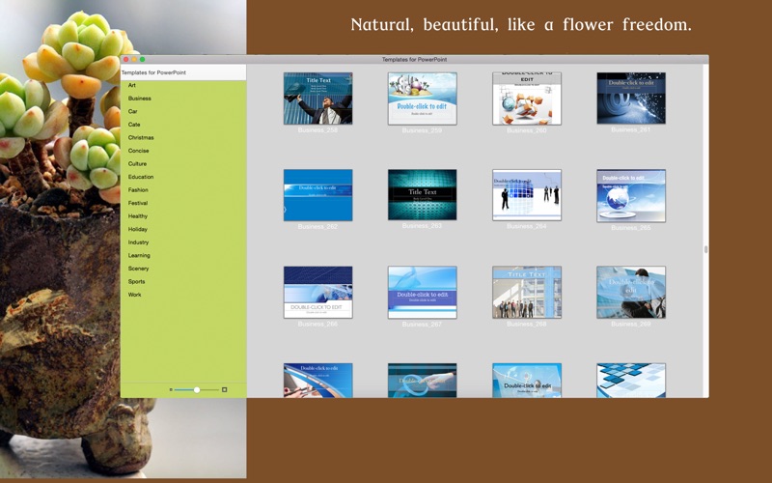Select the Fashion category
This screenshot has width=772, height=483.
[139, 190]
